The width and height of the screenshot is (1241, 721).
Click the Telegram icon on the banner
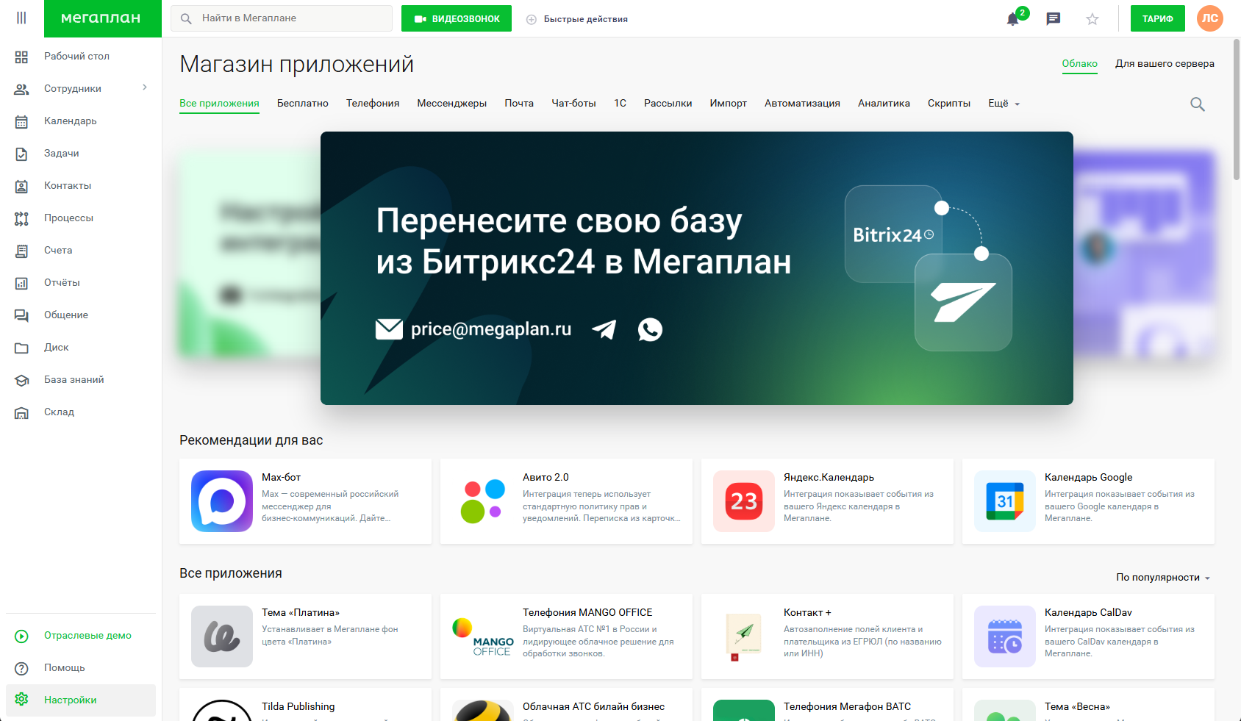604,329
